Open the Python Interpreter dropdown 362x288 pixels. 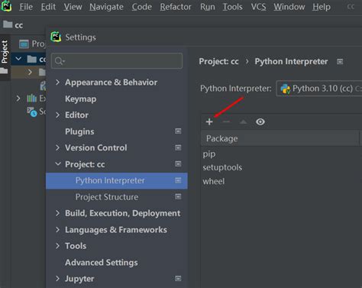click(319, 89)
